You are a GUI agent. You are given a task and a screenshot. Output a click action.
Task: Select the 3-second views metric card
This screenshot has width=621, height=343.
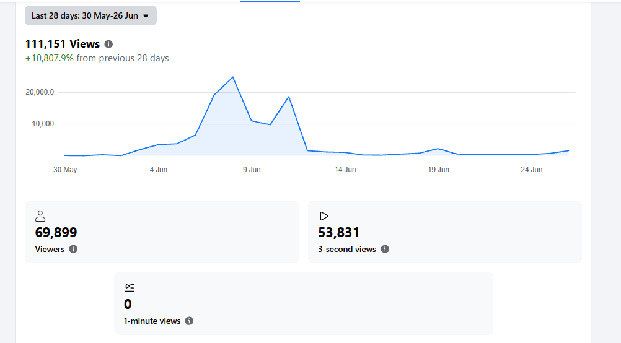click(x=445, y=232)
